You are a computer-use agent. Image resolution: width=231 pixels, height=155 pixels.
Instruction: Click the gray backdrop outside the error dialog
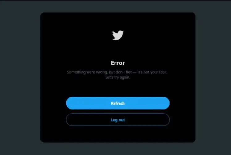coord(20,77)
